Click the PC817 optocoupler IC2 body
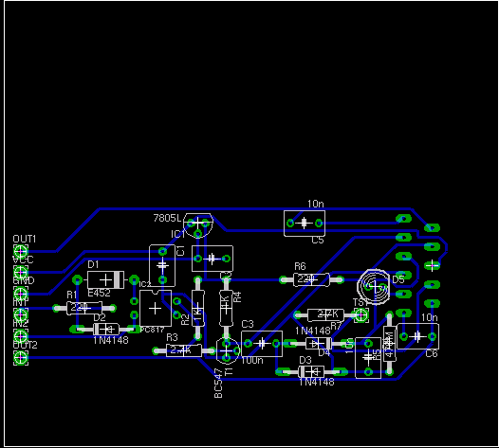This screenshot has width=499, height=448. (x=156, y=308)
